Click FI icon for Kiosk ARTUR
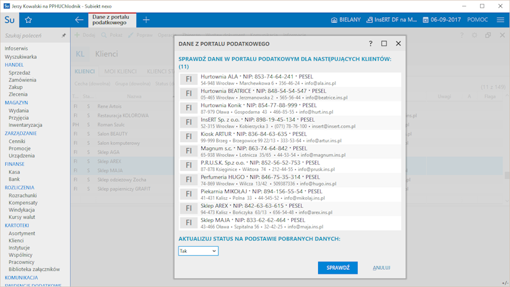 (x=189, y=136)
